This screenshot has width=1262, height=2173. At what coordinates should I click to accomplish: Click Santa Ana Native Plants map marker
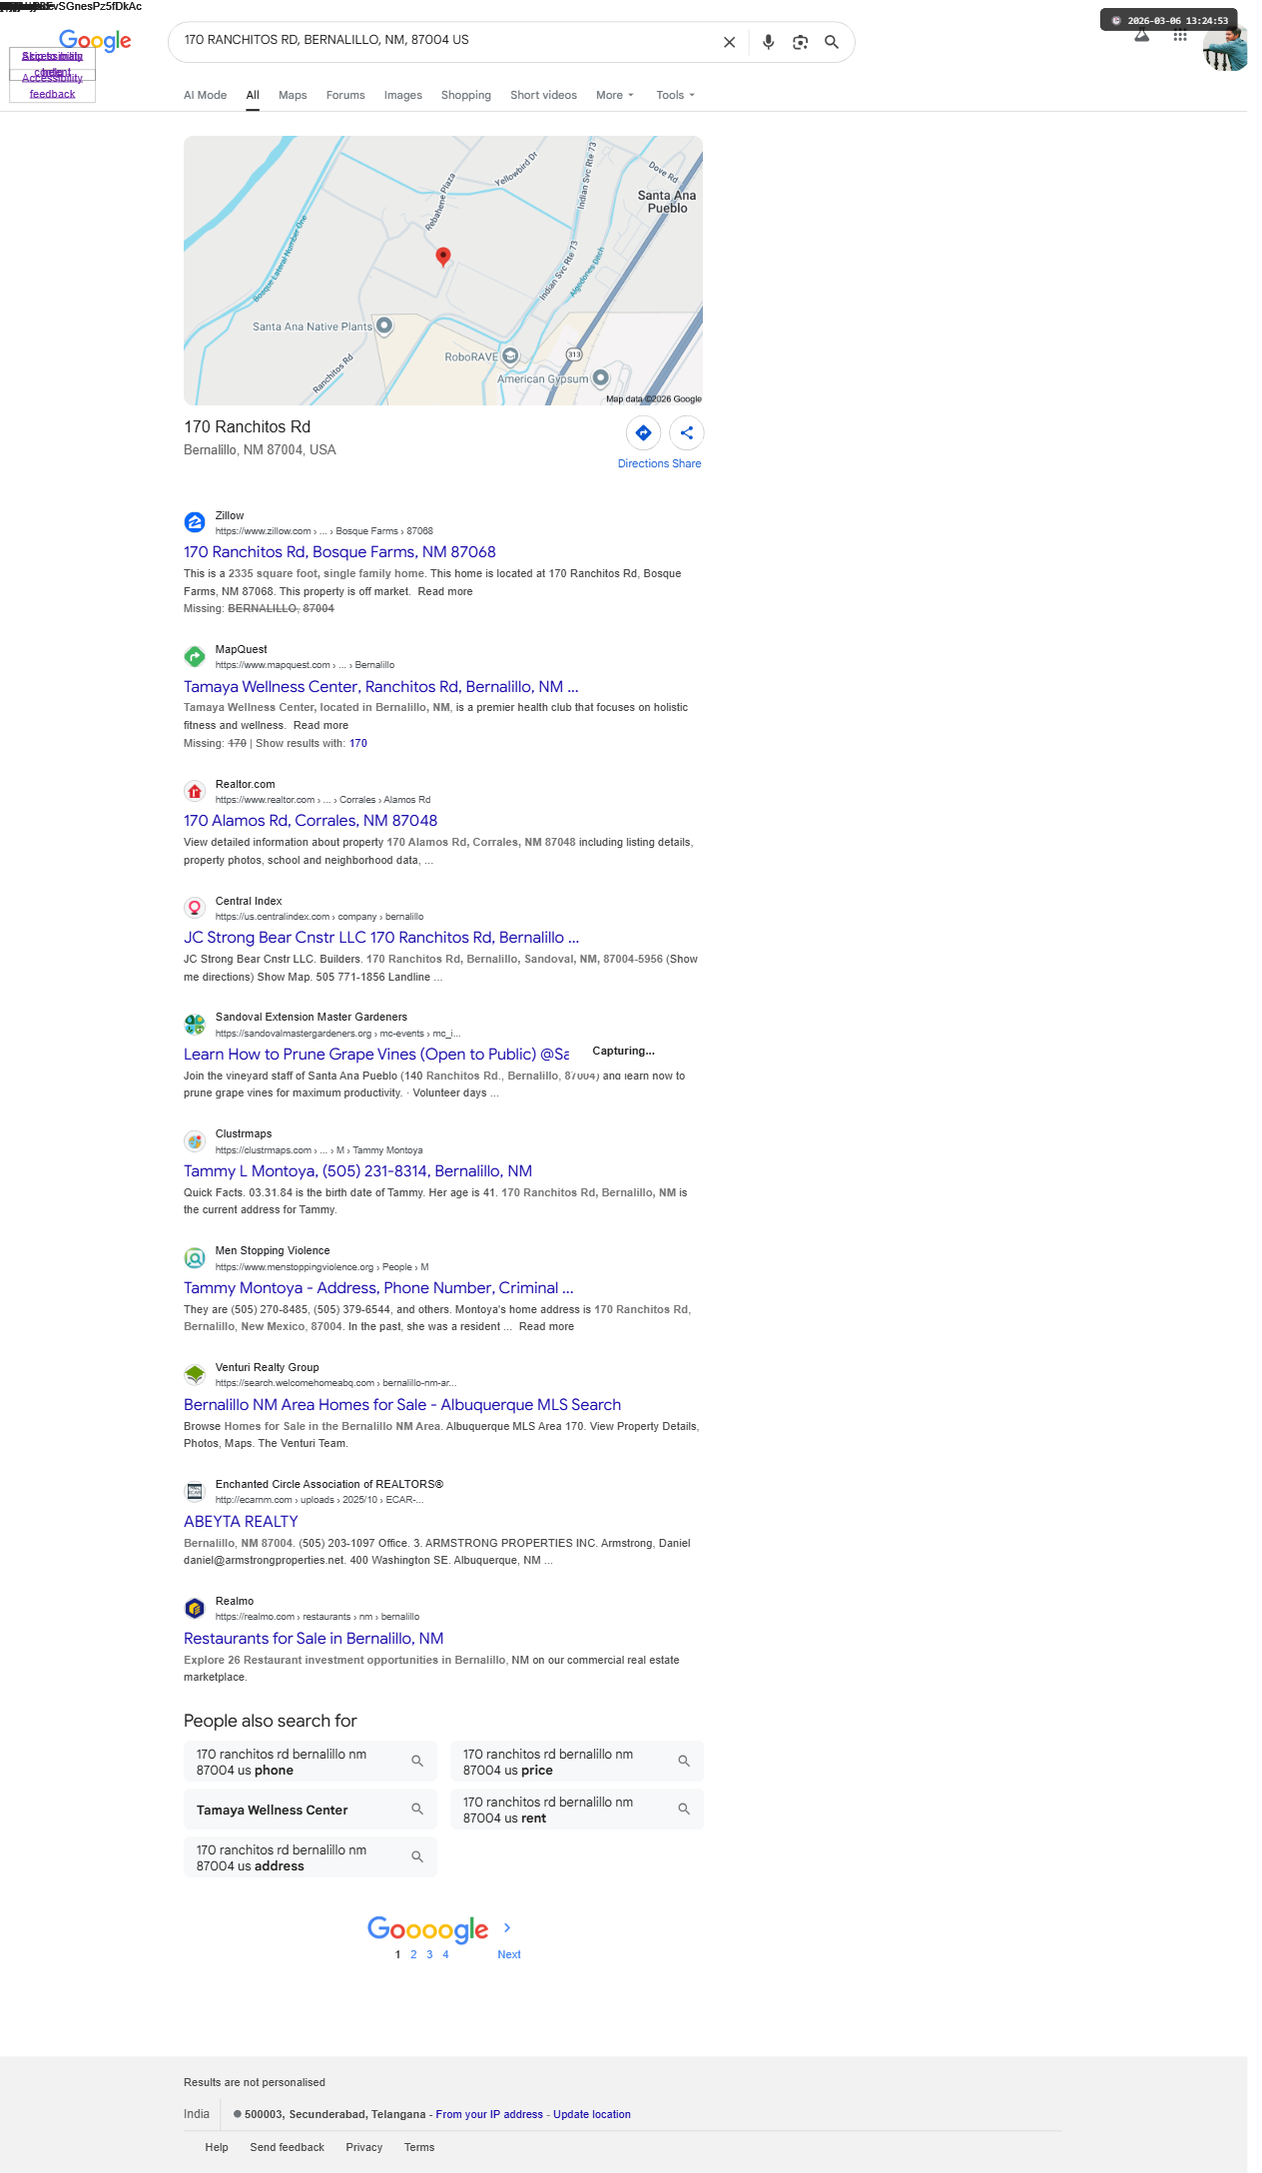click(x=384, y=326)
